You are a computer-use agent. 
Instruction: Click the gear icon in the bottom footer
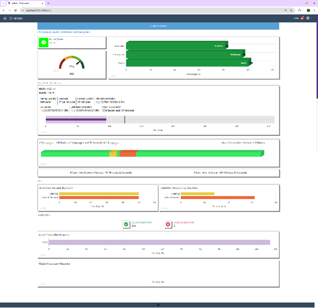(158, 305)
